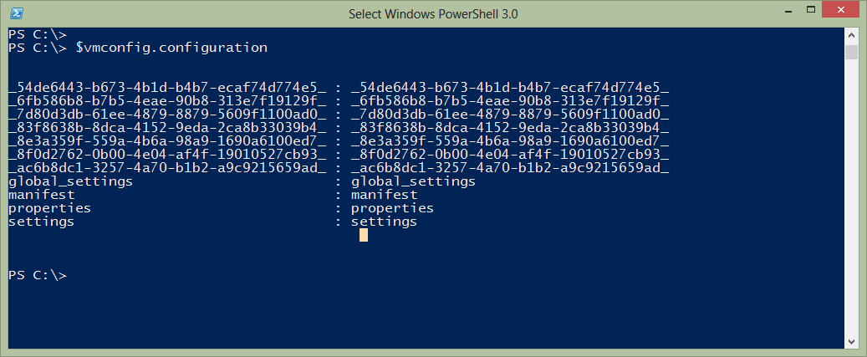Click the 'Select Windows PowerShell 3.0' title bar

click(433, 13)
